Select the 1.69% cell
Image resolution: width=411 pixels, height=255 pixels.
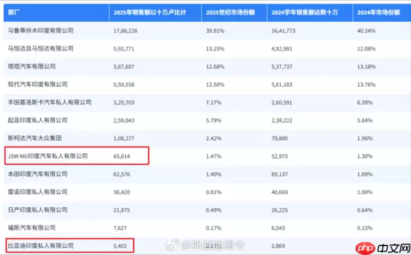coord(365,174)
